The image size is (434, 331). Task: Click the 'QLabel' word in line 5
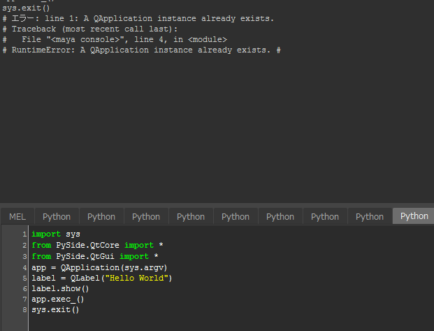[85, 278]
